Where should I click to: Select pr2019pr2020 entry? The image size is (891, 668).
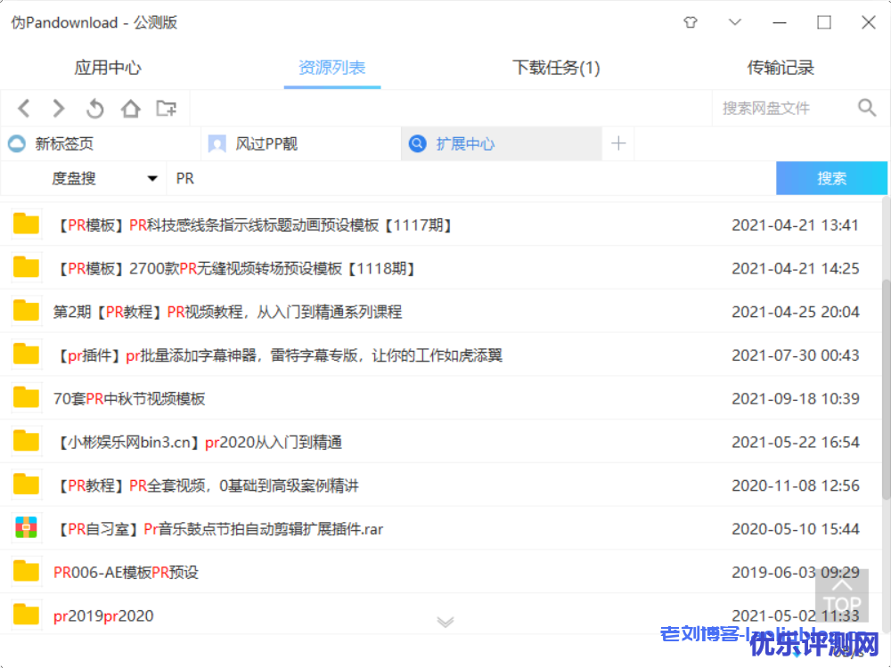click(x=103, y=615)
